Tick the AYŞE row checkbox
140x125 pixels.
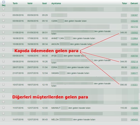click(x=3, y=55)
